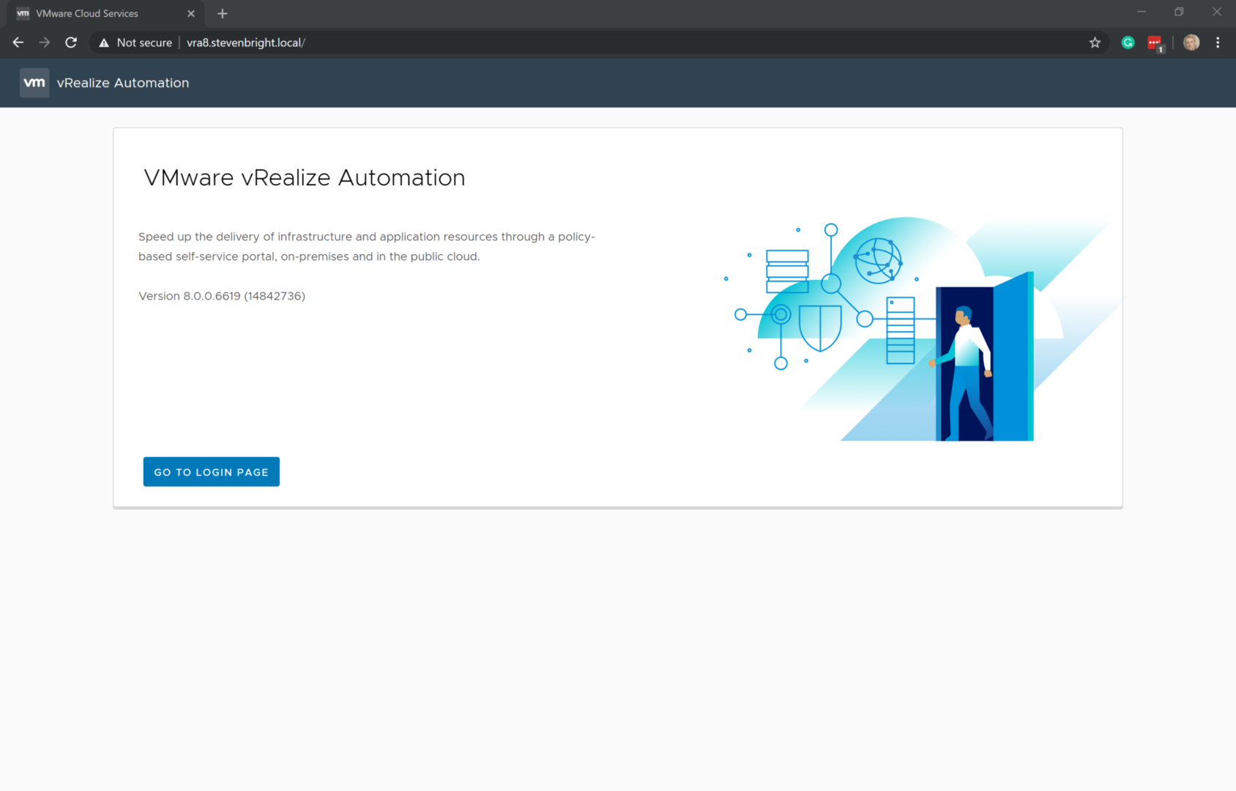Open the green Grammarly extension icon
Screen dimensions: 1236x791
tap(1128, 42)
